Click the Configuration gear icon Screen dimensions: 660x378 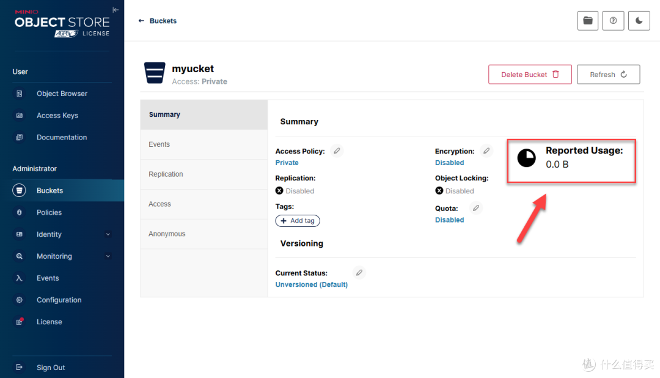point(20,300)
